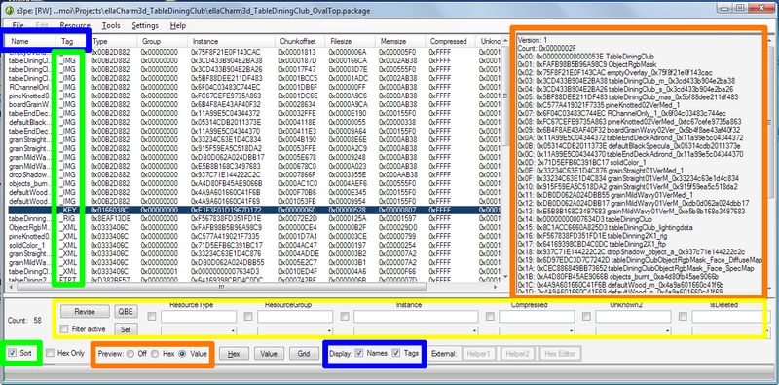Click the Hex view button
779x385 pixels.
pyautogui.click(x=234, y=353)
